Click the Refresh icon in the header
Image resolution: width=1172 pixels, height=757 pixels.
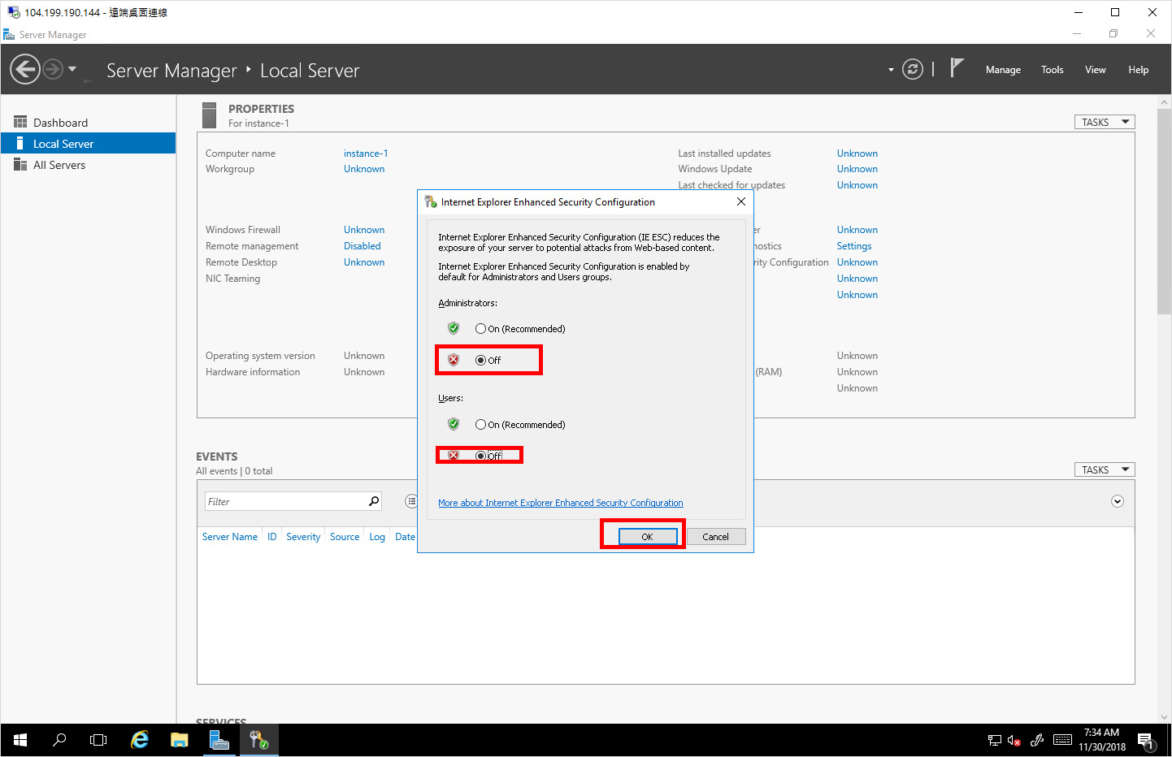[x=913, y=69]
